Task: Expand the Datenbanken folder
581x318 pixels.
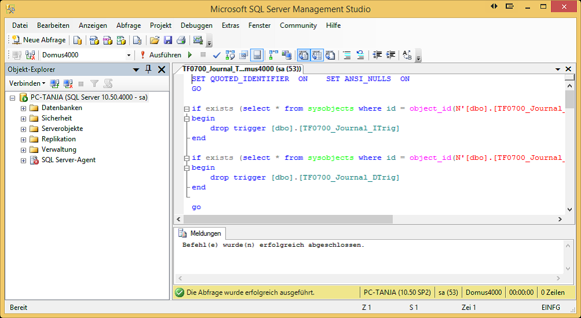Action: click(x=23, y=108)
